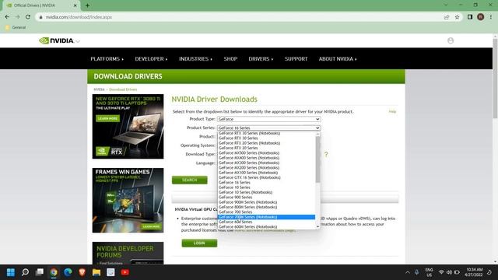This screenshot has height=280, width=498.
Task: Open the Chrome three-dot menu
Action: click(491, 17)
